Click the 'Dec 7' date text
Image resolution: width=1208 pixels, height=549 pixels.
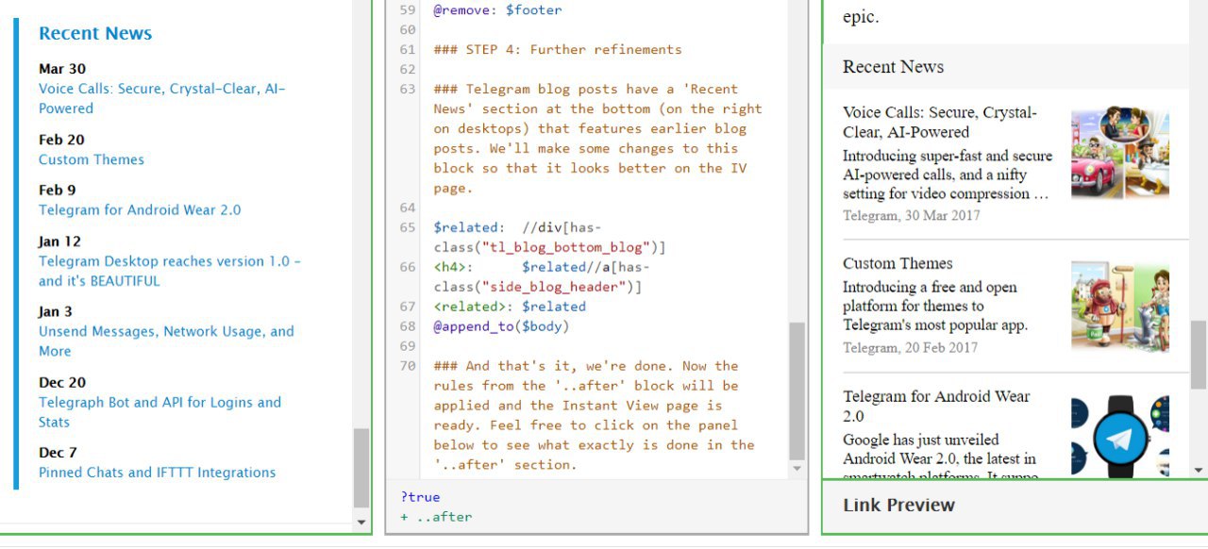point(58,453)
